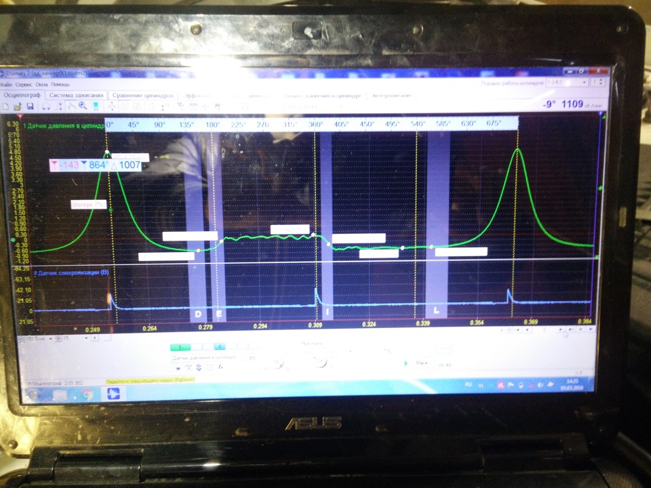Open Chrome from the Windows taskbar

coord(87,394)
